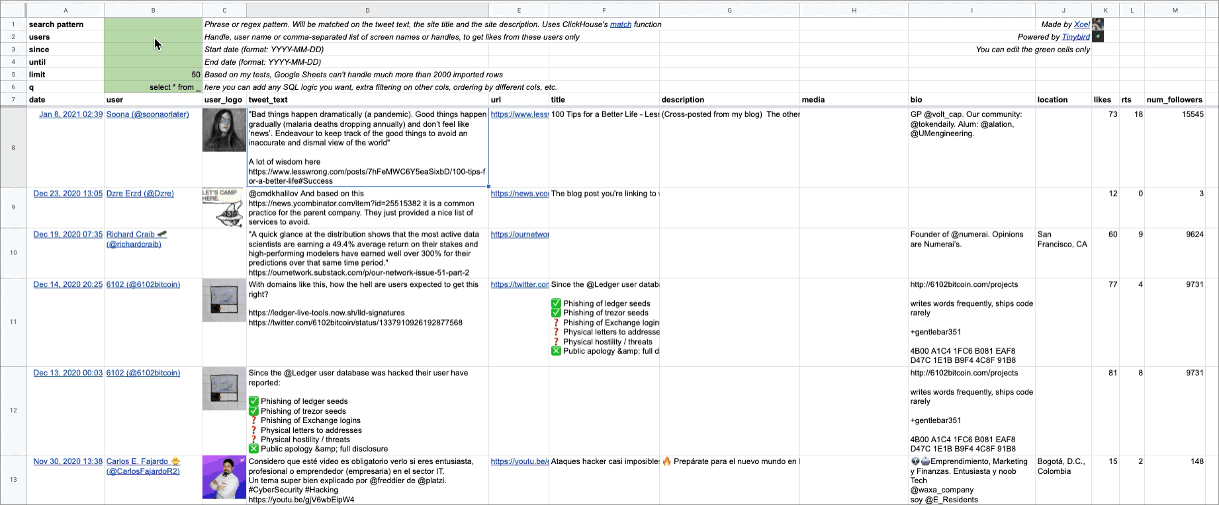Screen dimensions: 1219x505
Task: Click the followers value 15545
Action: [x=1193, y=114]
